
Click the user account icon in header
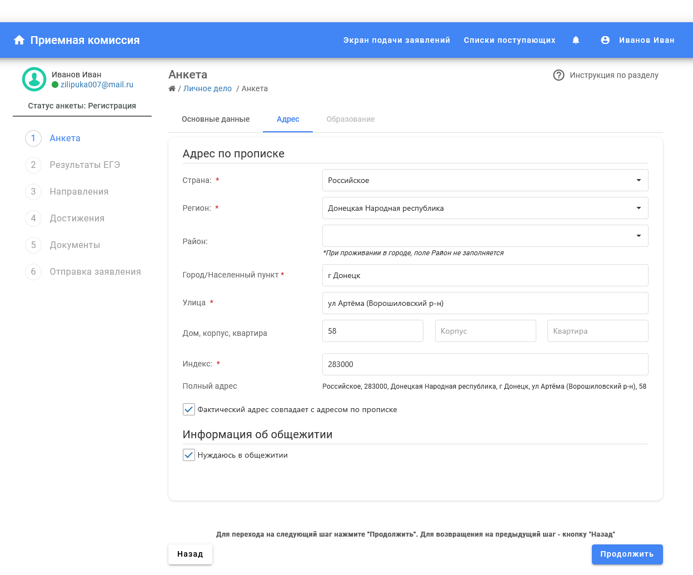(605, 40)
